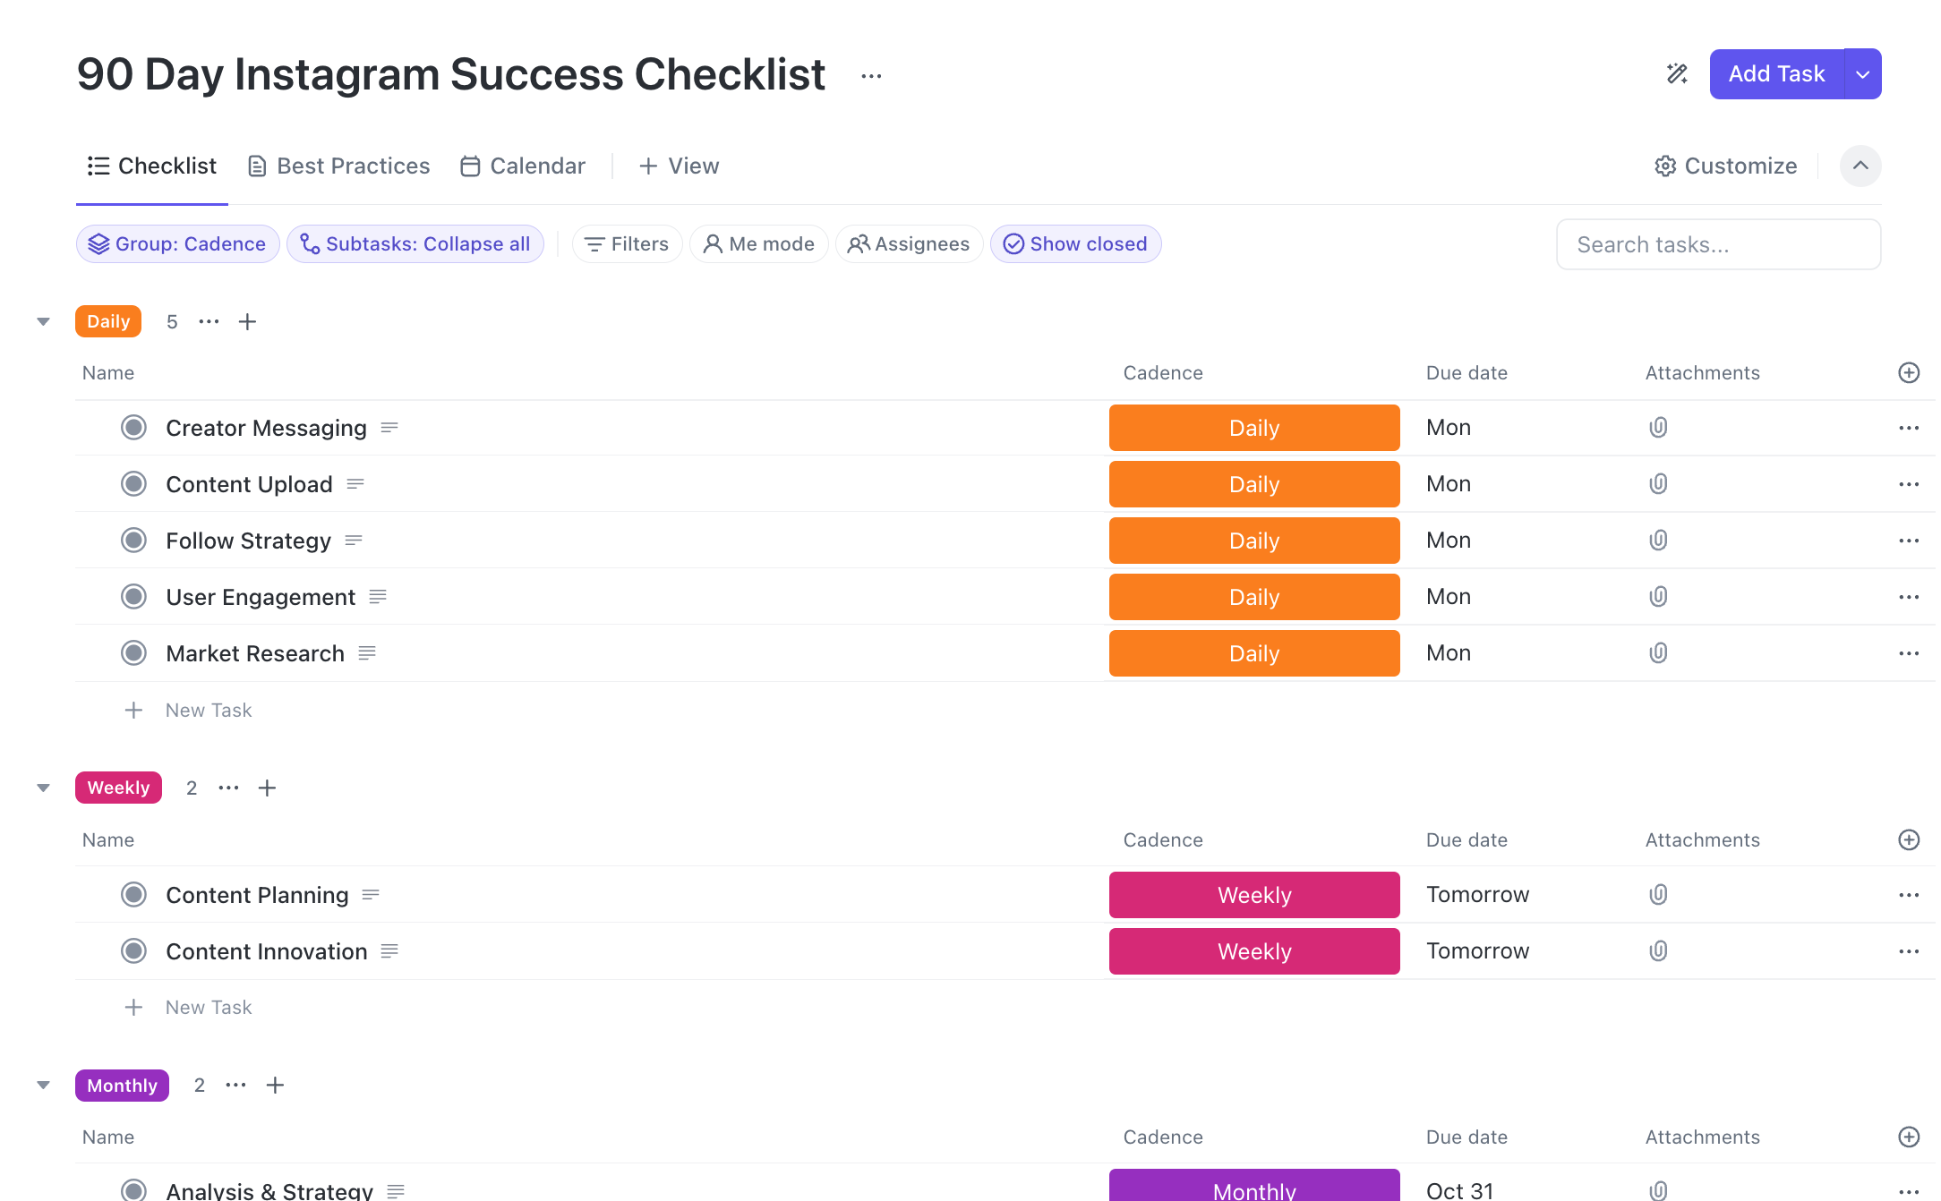Toggle status circle of Content Planning
Image resolution: width=1941 pixels, height=1201 pixels.
tap(133, 895)
